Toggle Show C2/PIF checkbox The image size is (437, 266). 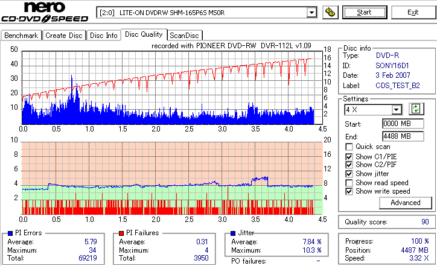(349, 165)
